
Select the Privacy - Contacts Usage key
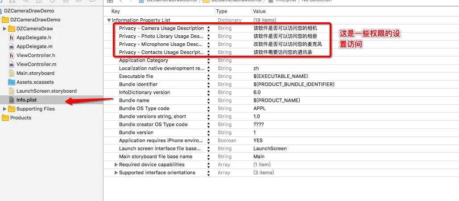[161, 52]
